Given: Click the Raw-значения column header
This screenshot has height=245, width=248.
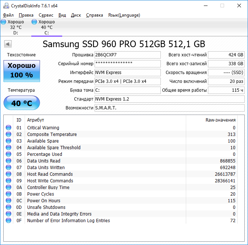Looking at the screenshot, I should coord(212,120).
